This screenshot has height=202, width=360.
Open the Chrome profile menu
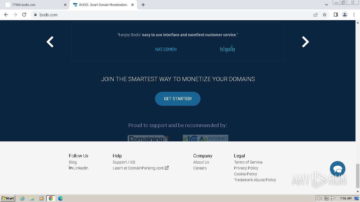pyautogui.click(x=345, y=15)
